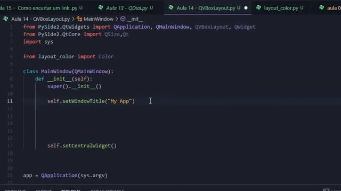
Task: Click the "My App" string literal
Action: coord(119,101)
